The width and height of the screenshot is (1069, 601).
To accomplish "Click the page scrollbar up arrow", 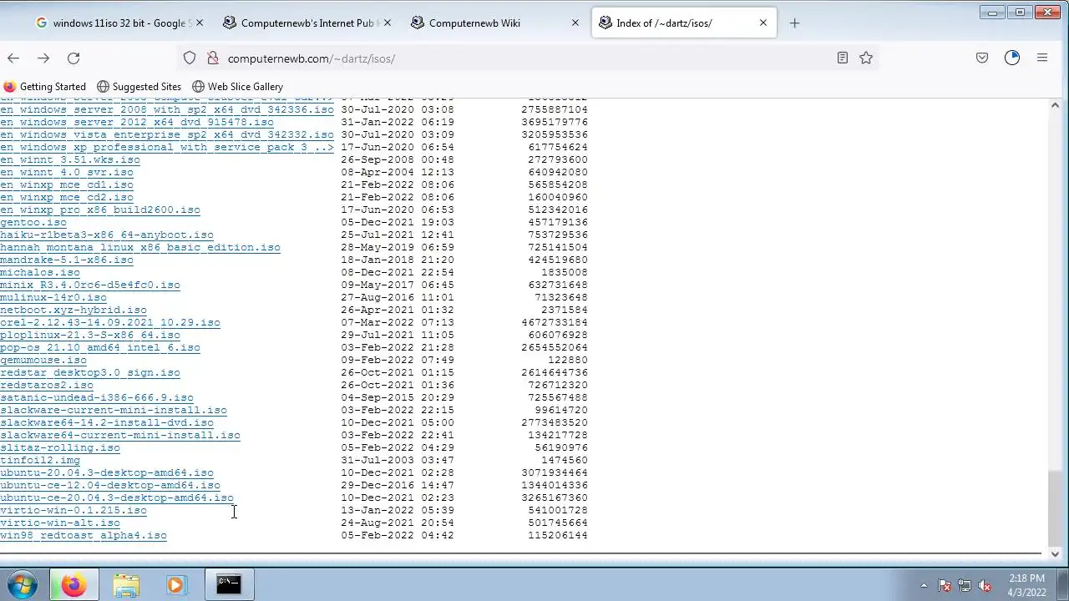I will click(x=1055, y=104).
